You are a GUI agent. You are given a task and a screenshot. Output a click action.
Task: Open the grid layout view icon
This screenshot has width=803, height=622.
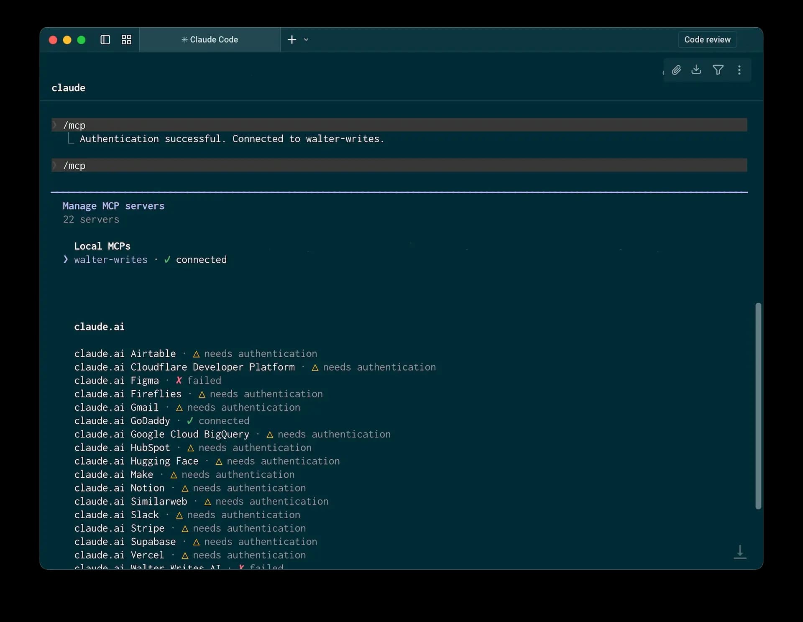pos(126,40)
